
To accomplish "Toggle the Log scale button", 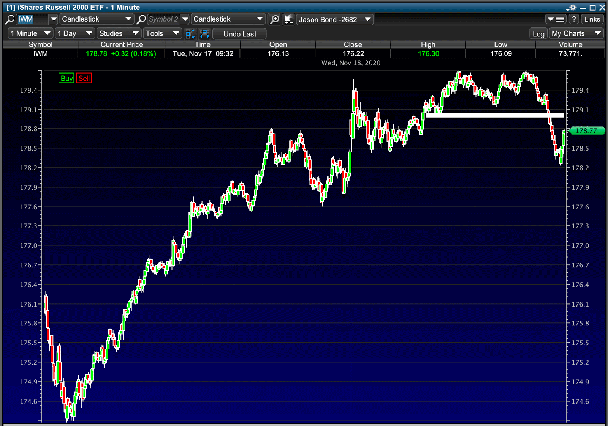I will [x=538, y=34].
